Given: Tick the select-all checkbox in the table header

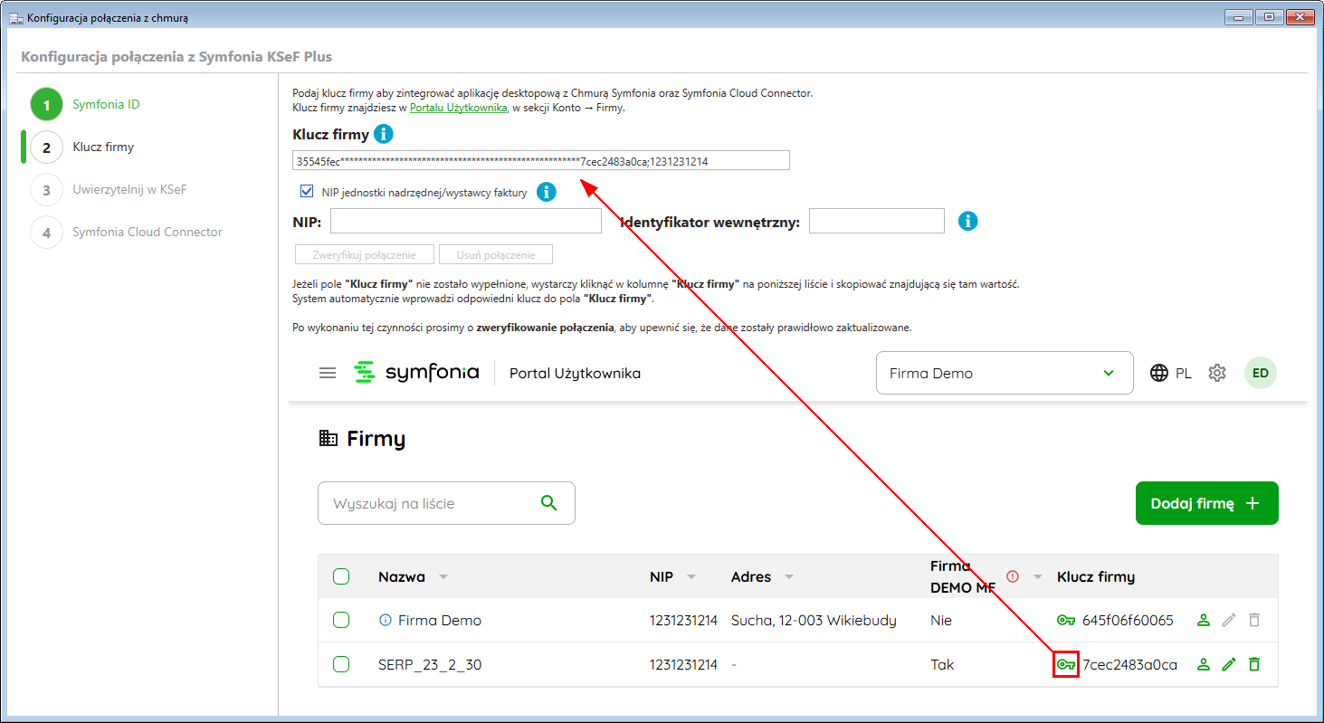Looking at the screenshot, I should [x=341, y=576].
